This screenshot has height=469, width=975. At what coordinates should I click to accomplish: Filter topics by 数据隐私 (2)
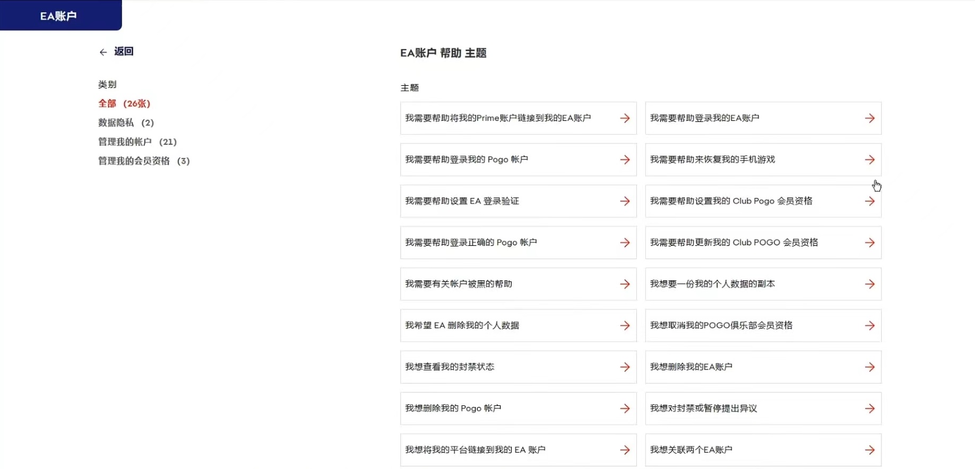click(x=126, y=122)
